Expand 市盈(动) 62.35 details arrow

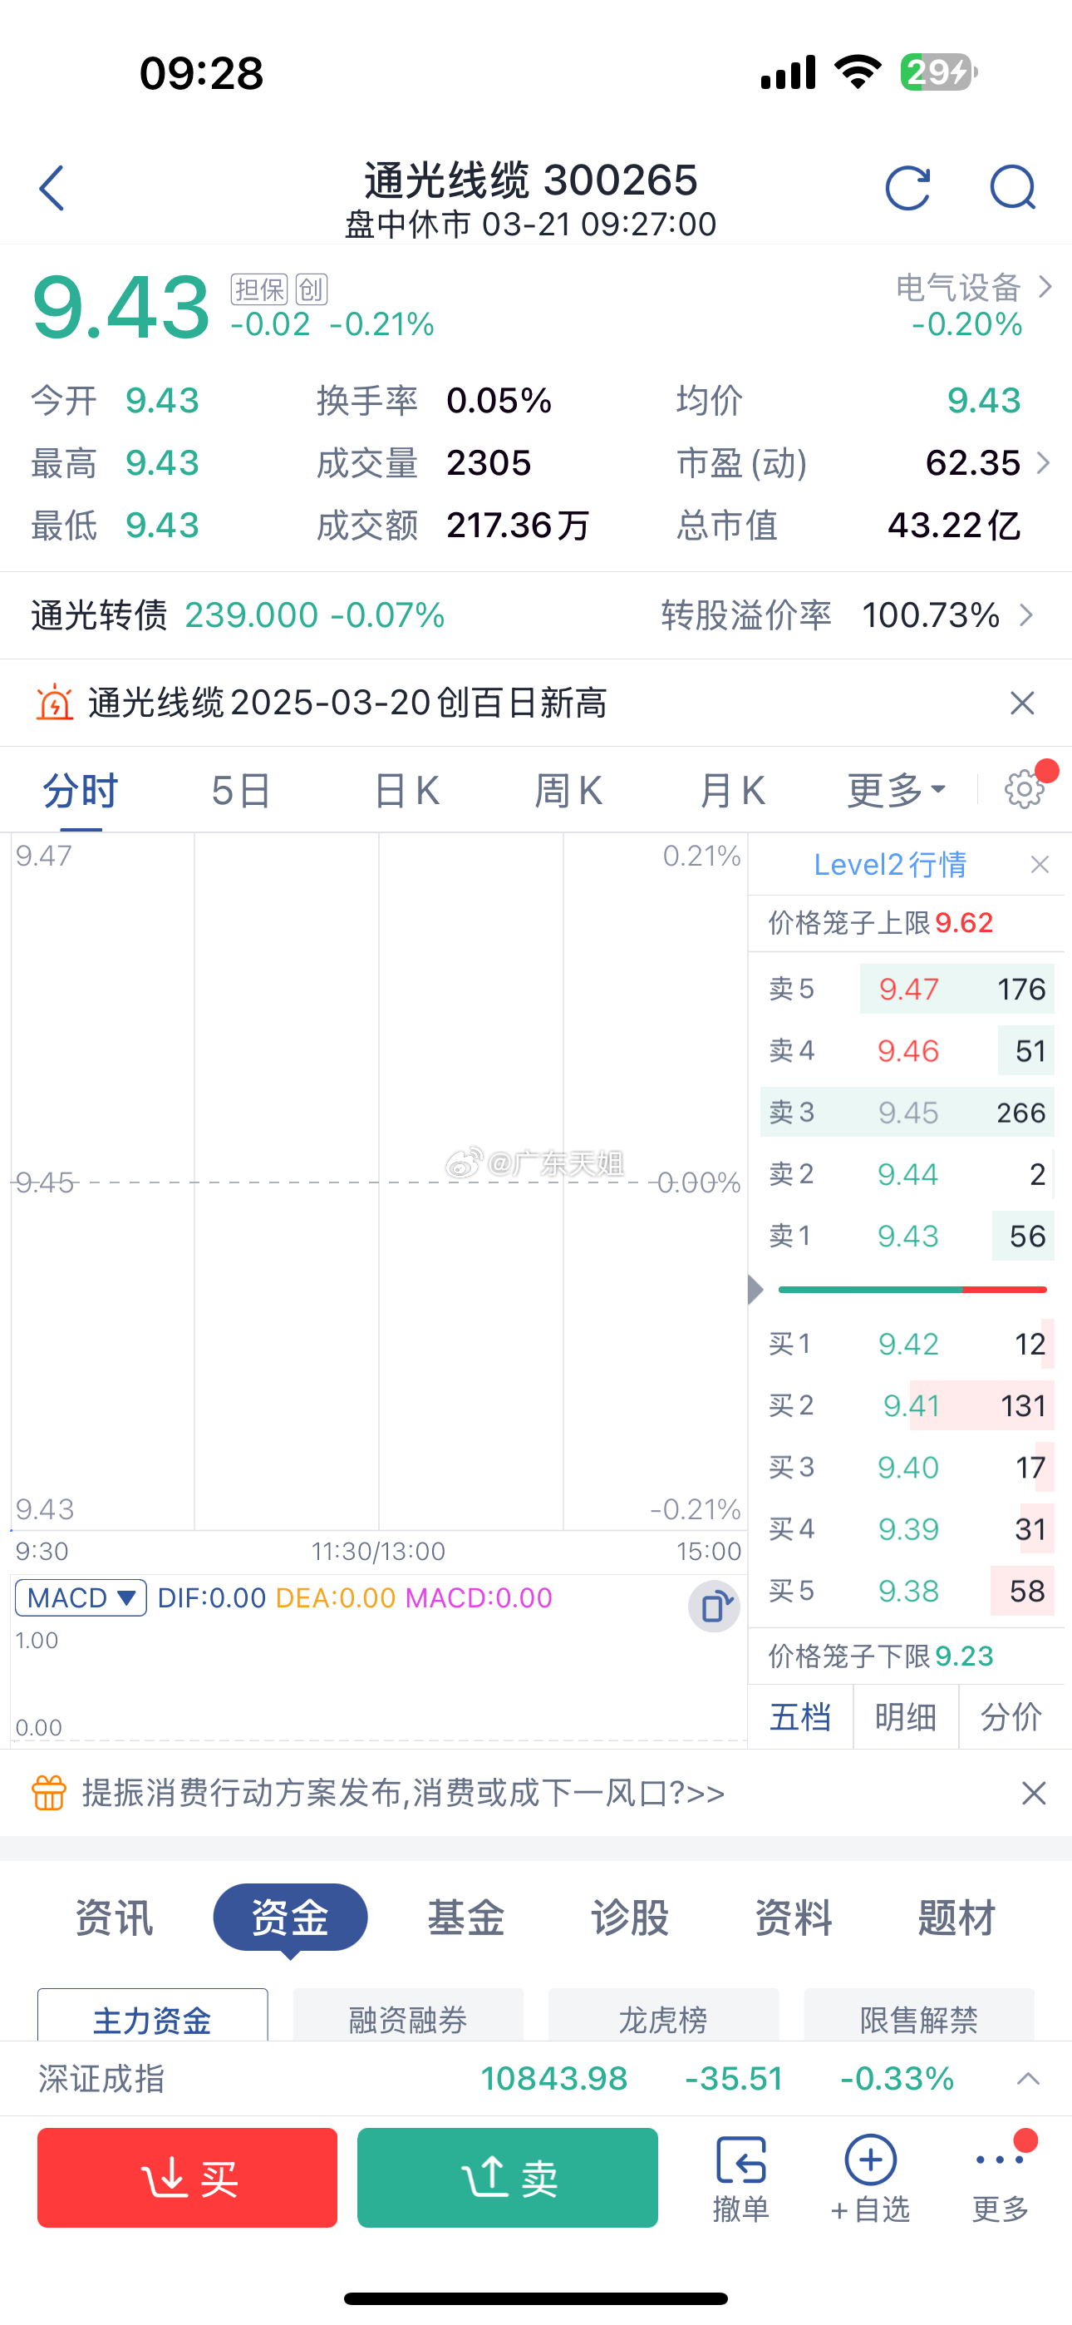point(1044,463)
